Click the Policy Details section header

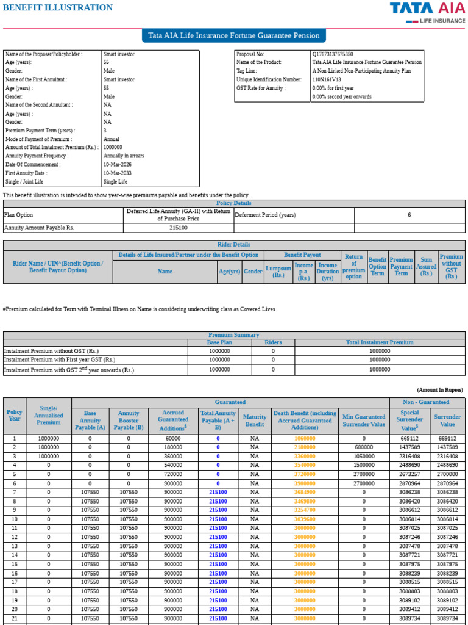pos(234,203)
